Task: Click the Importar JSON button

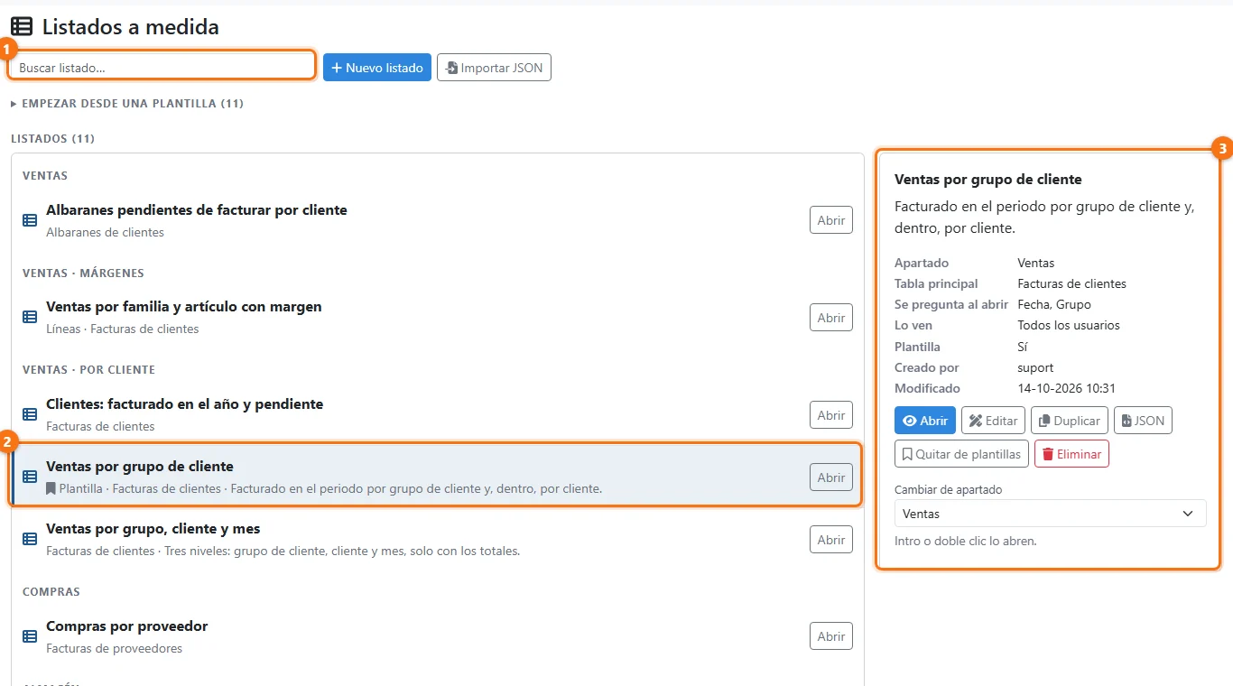Action: coord(494,68)
